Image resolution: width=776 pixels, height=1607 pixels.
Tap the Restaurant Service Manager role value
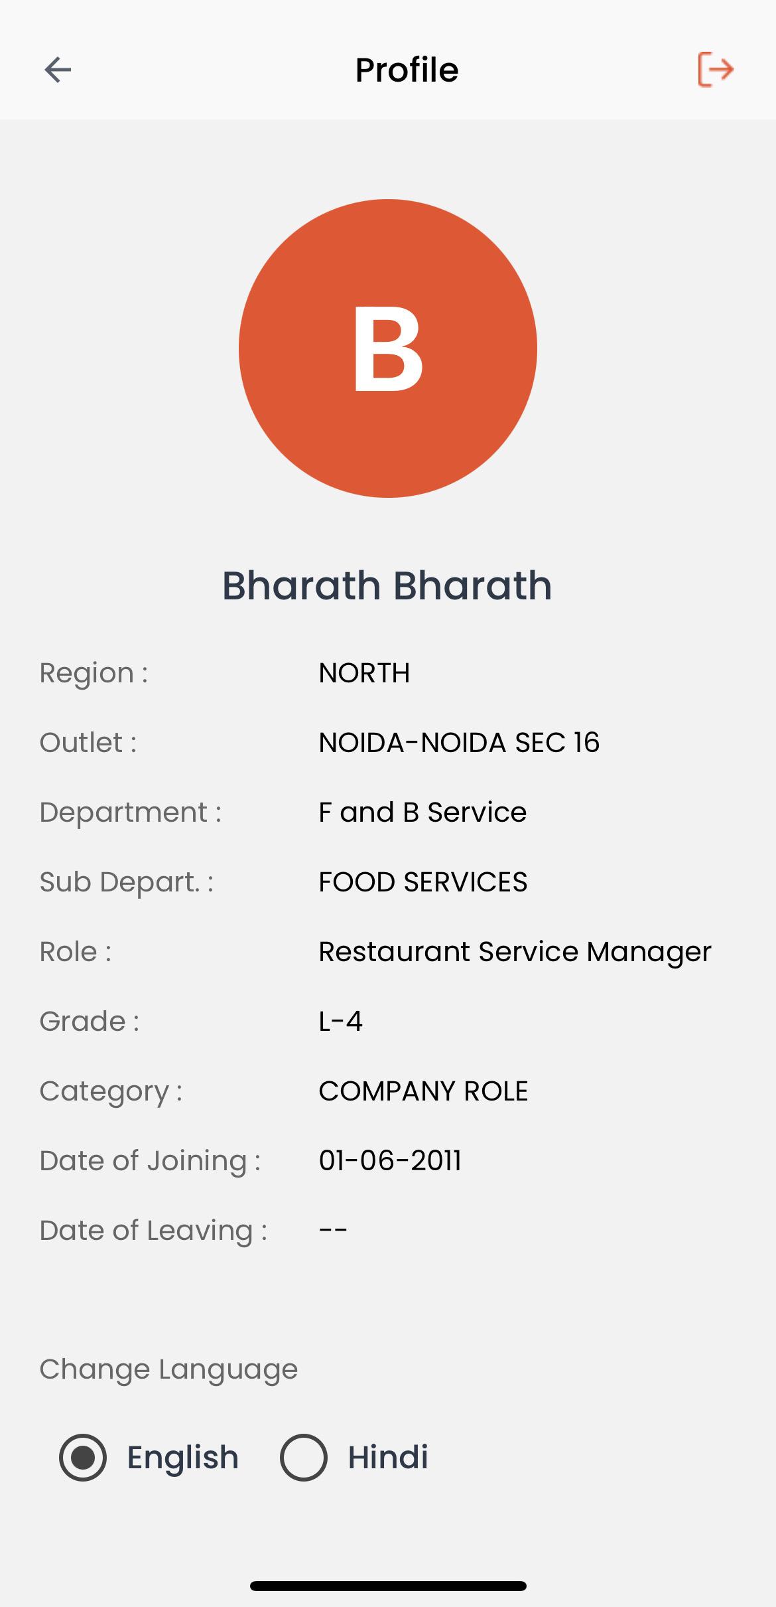pos(515,951)
